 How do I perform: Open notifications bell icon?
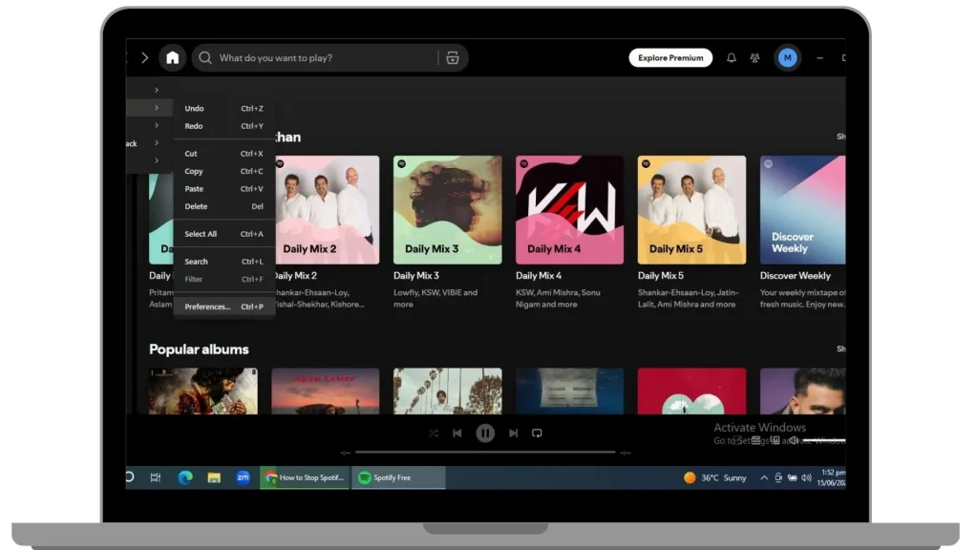pyautogui.click(x=731, y=58)
